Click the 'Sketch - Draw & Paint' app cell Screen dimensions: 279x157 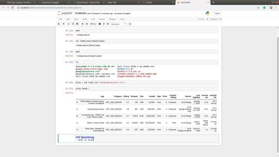coord(95,123)
